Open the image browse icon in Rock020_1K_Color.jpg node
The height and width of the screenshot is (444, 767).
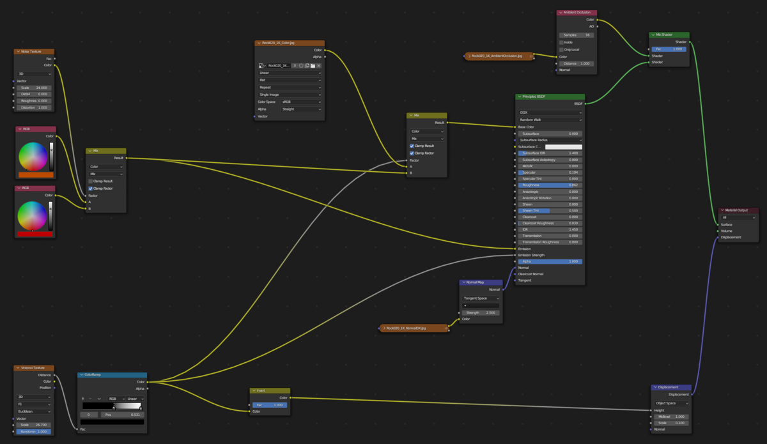263,66
